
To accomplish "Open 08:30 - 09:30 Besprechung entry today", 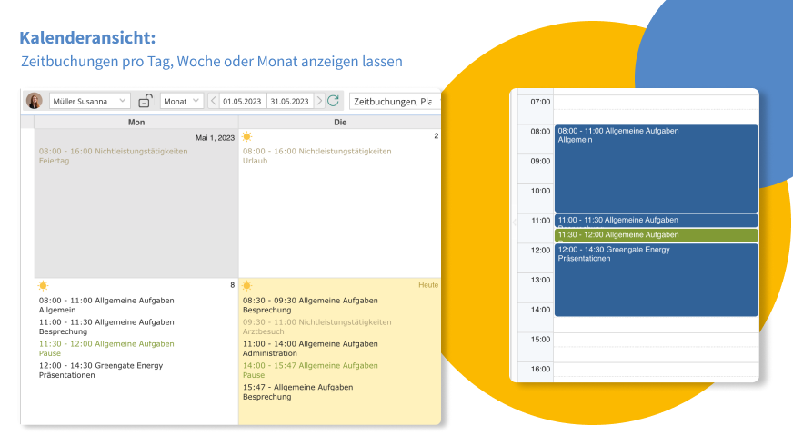I will [310, 305].
